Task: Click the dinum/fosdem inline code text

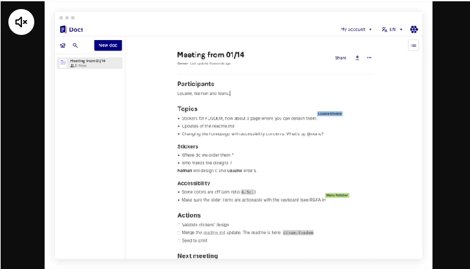Action: click(298, 233)
